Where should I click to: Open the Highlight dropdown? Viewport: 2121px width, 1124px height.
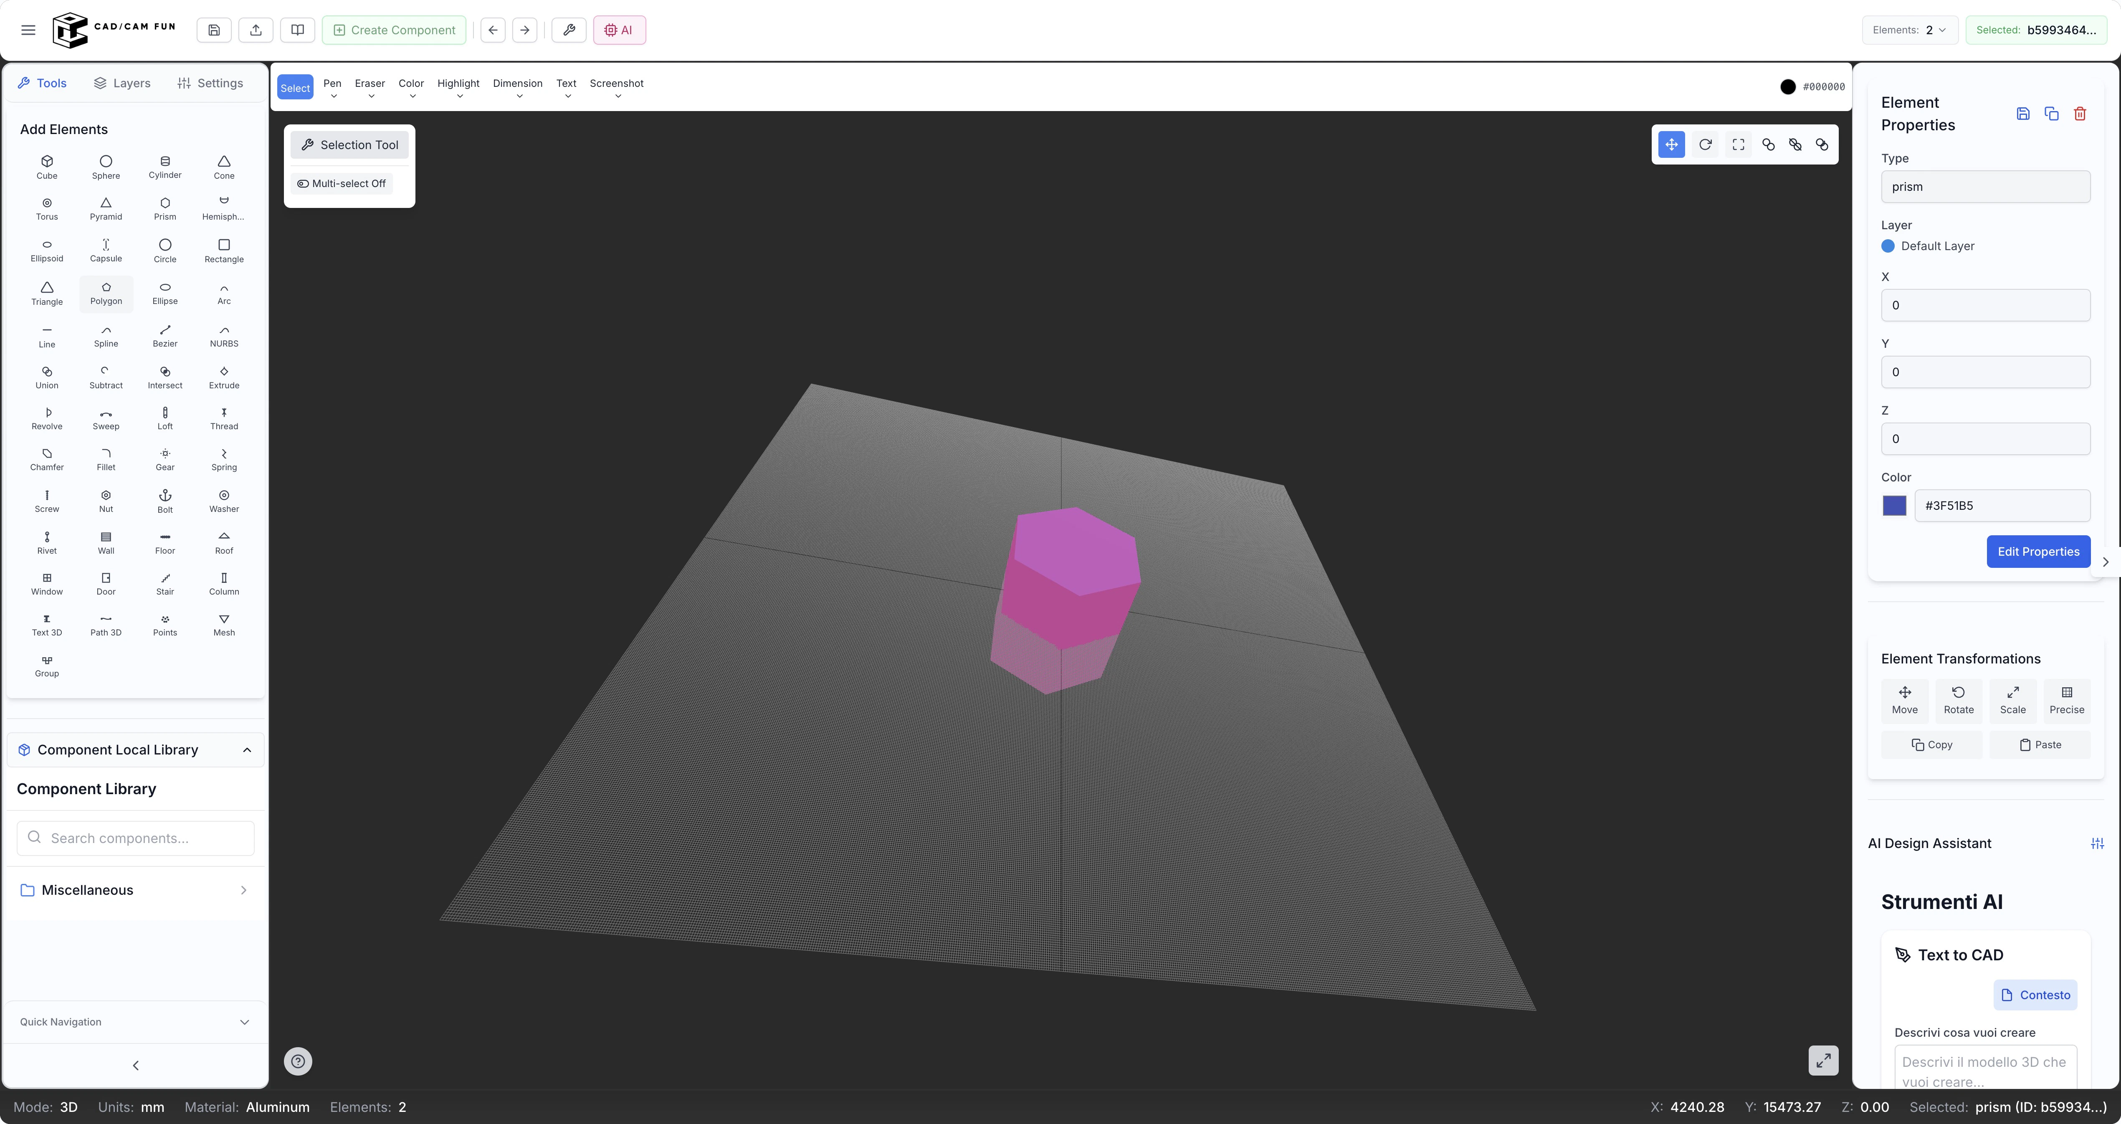[458, 88]
